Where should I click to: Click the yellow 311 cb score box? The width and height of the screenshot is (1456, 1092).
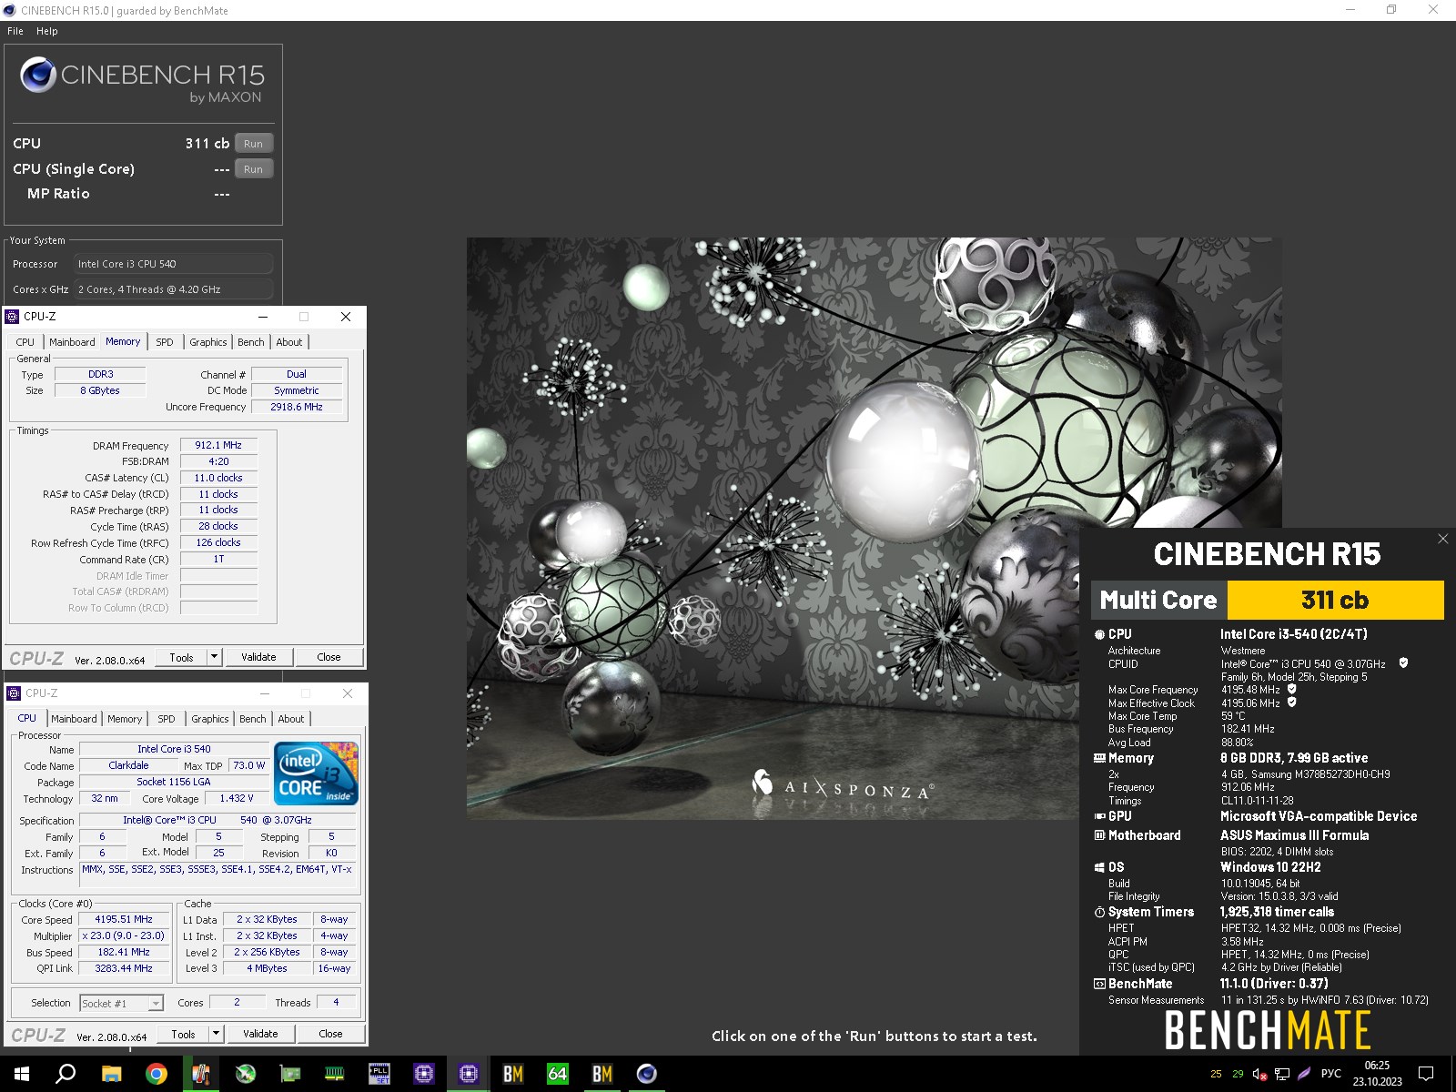pyautogui.click(x=1335, y=600)
